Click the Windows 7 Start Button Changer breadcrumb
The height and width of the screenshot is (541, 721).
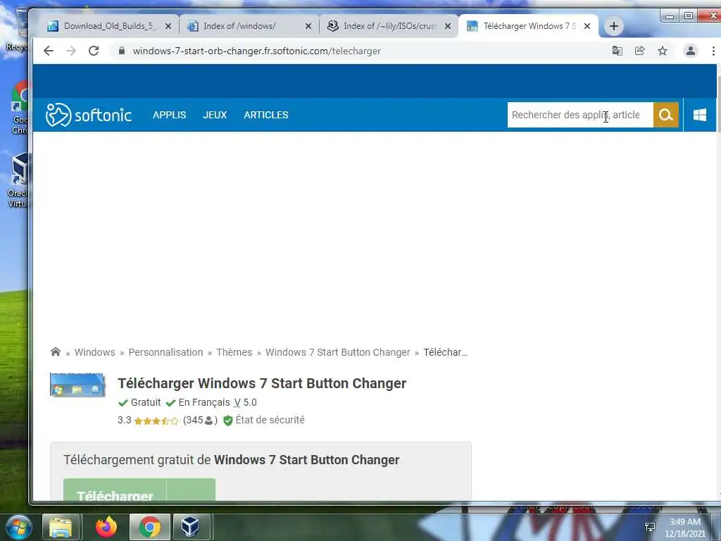pos(337,352)
